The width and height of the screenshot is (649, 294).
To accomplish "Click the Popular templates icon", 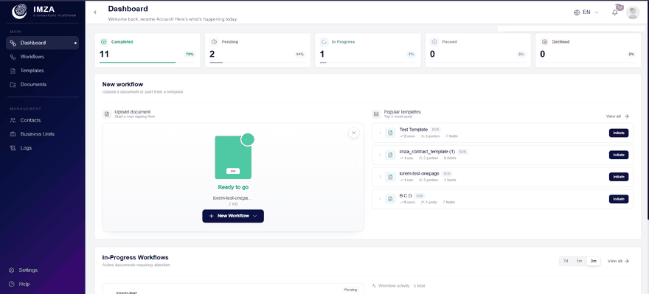I will [376, 113].
